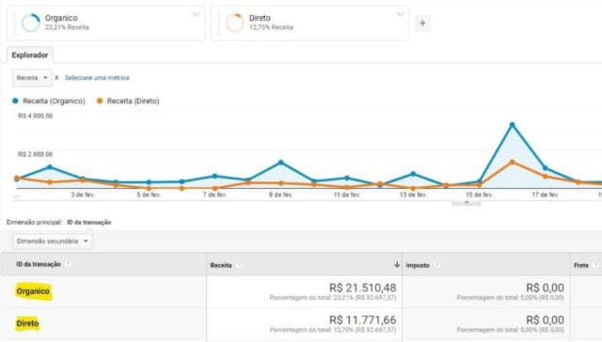Viewport: 602px width, 342px height.
Task: Click the Organico segment donut icon
Action: pos(31,23)
